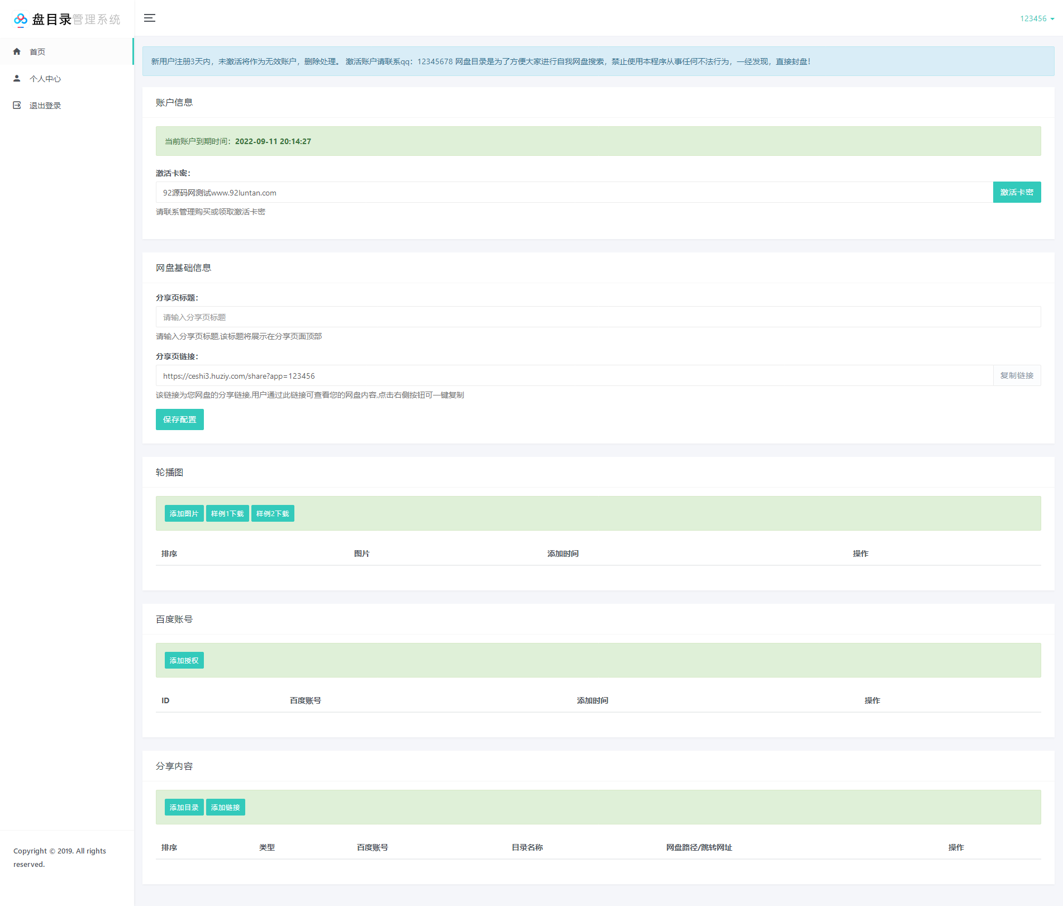
Task: Click the 类型 column header
Action: [267, 847]
